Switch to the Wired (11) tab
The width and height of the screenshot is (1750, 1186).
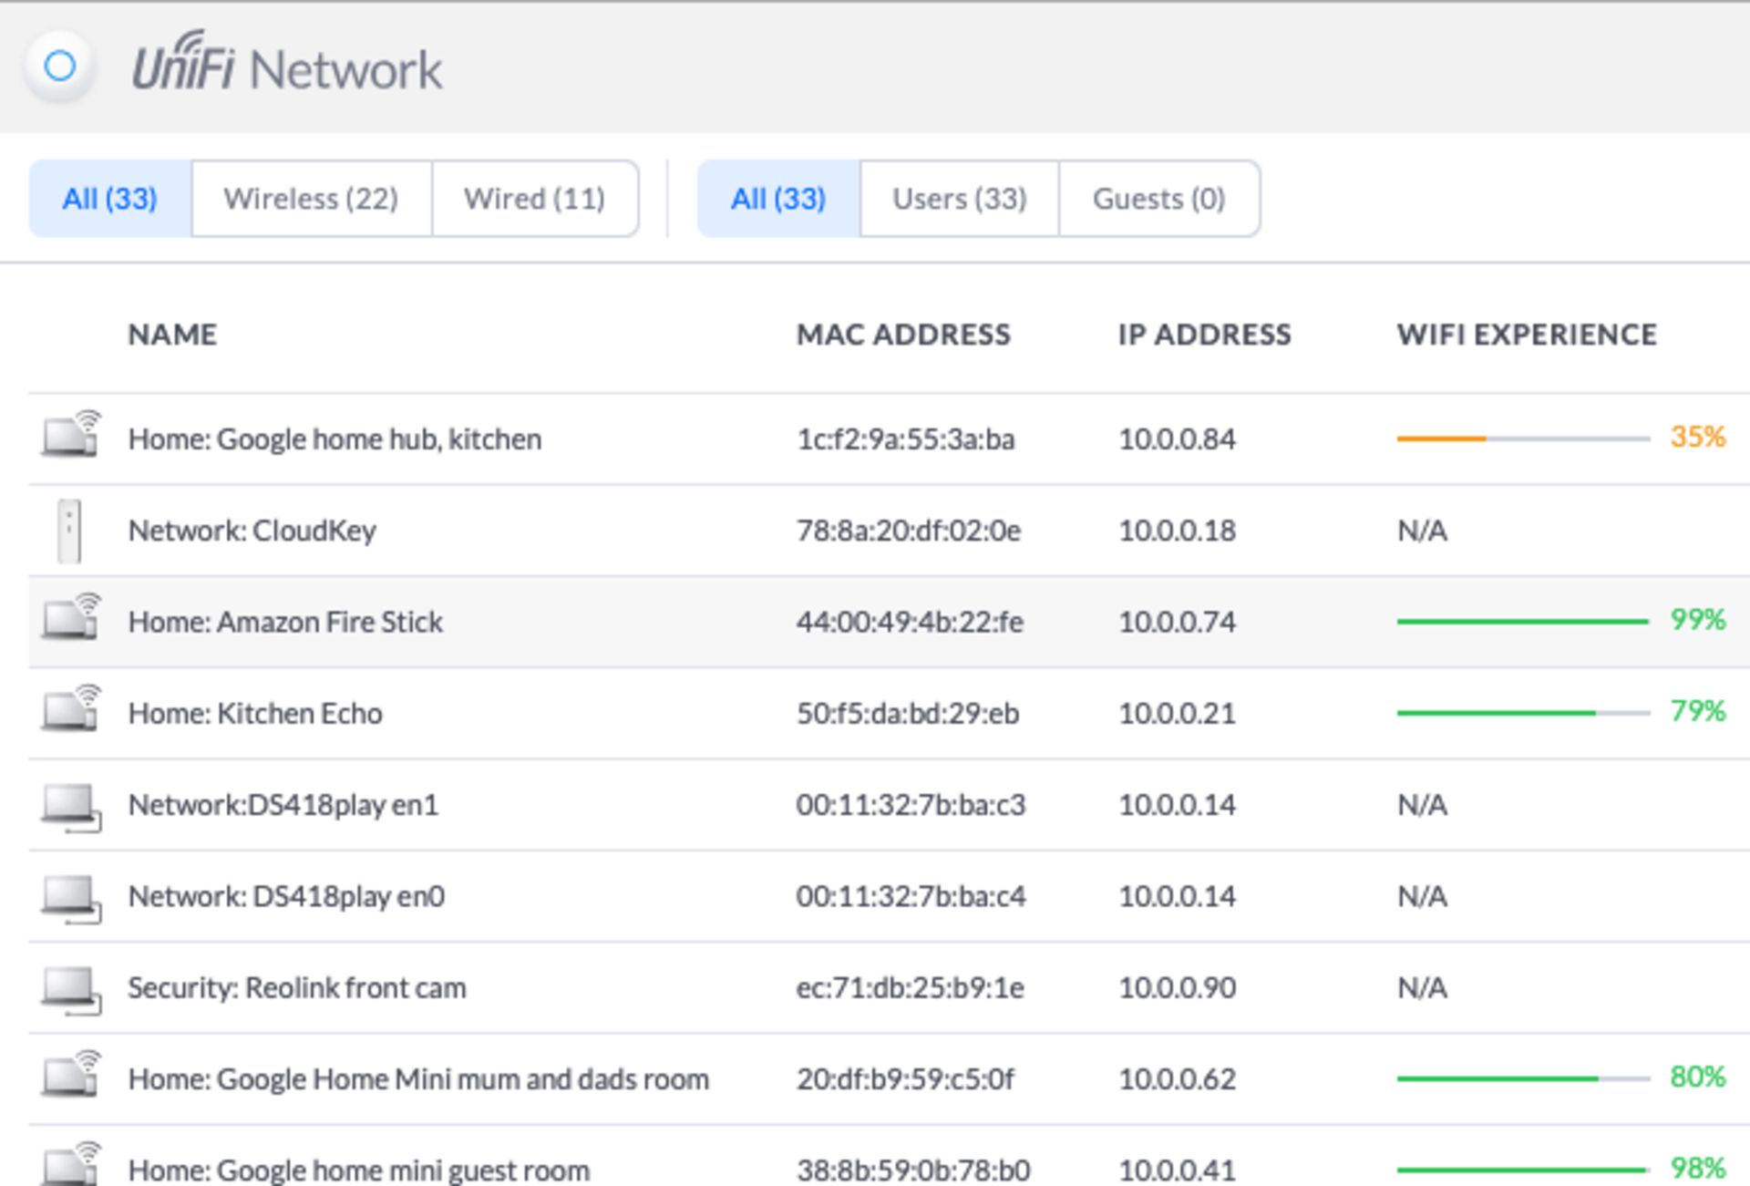point(534,199)
